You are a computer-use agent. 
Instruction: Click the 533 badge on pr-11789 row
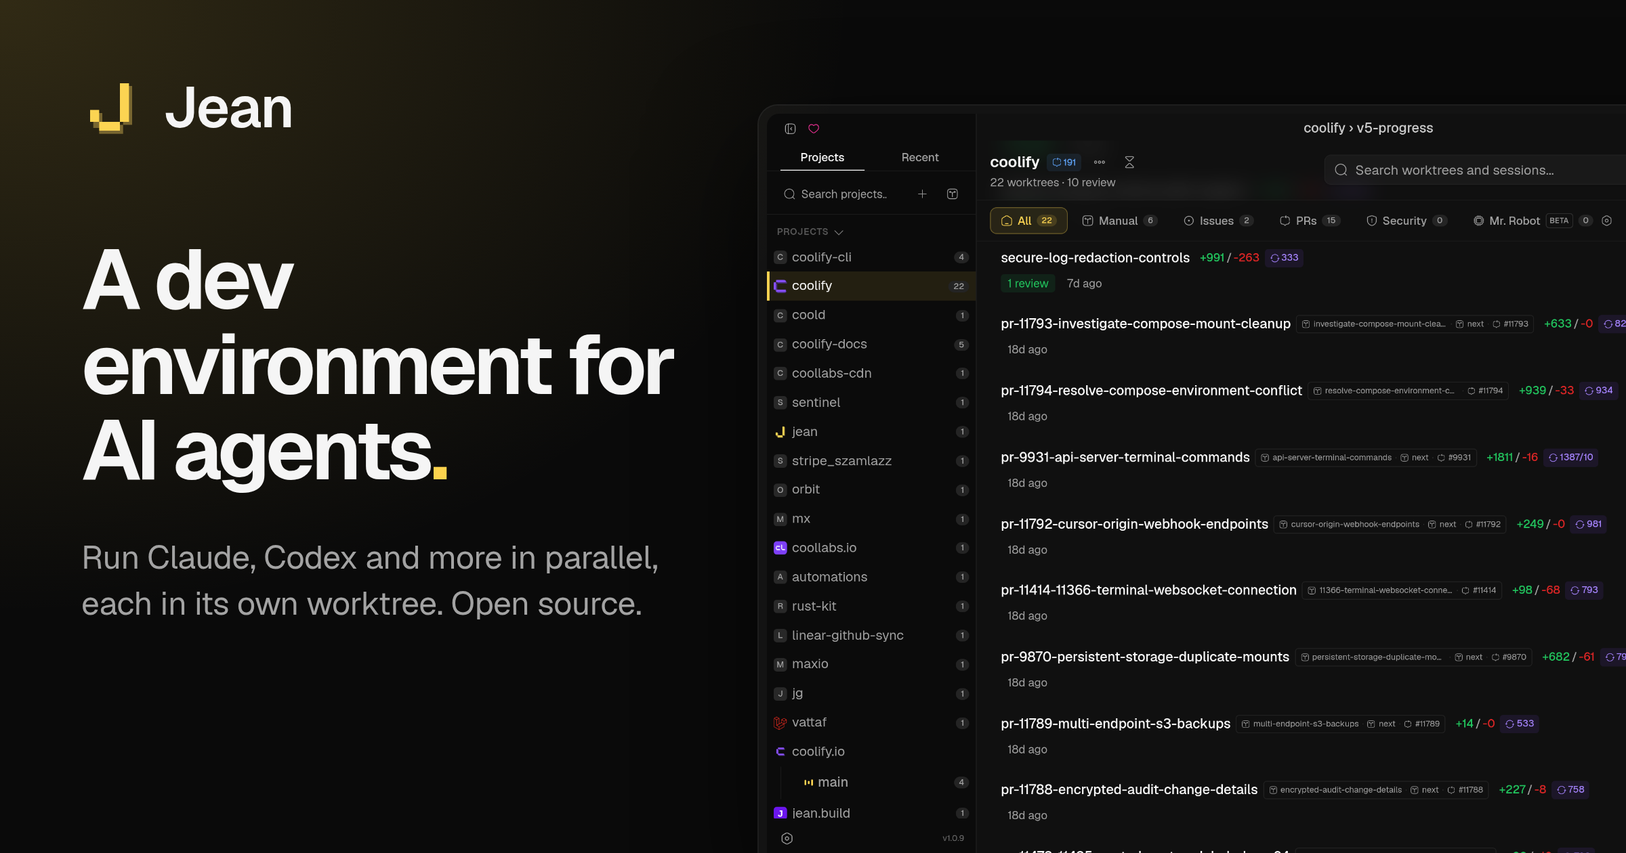pos(1520,724)
